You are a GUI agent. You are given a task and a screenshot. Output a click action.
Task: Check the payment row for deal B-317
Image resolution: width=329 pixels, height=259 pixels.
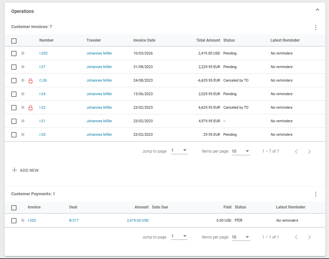point(14,221)
